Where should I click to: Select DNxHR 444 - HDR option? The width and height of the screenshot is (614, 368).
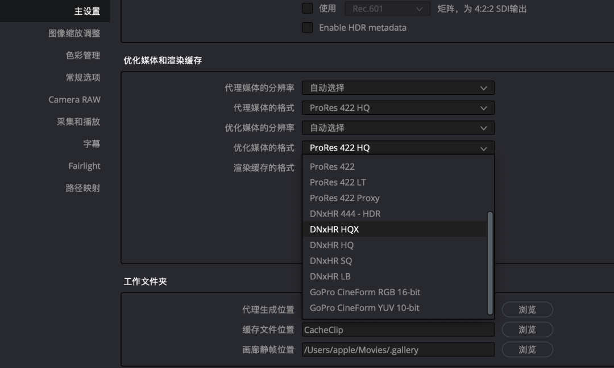click(345, 214)
